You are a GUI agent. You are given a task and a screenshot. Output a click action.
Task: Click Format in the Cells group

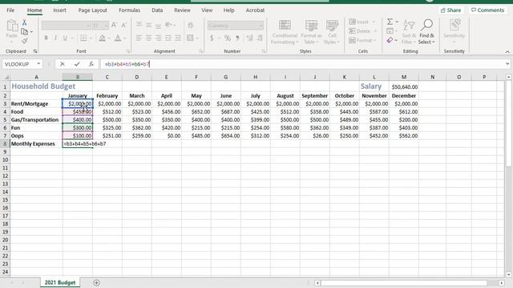[x=362, y=40]
